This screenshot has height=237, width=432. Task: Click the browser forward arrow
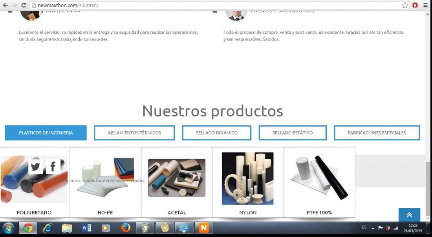tap(14, 5)
